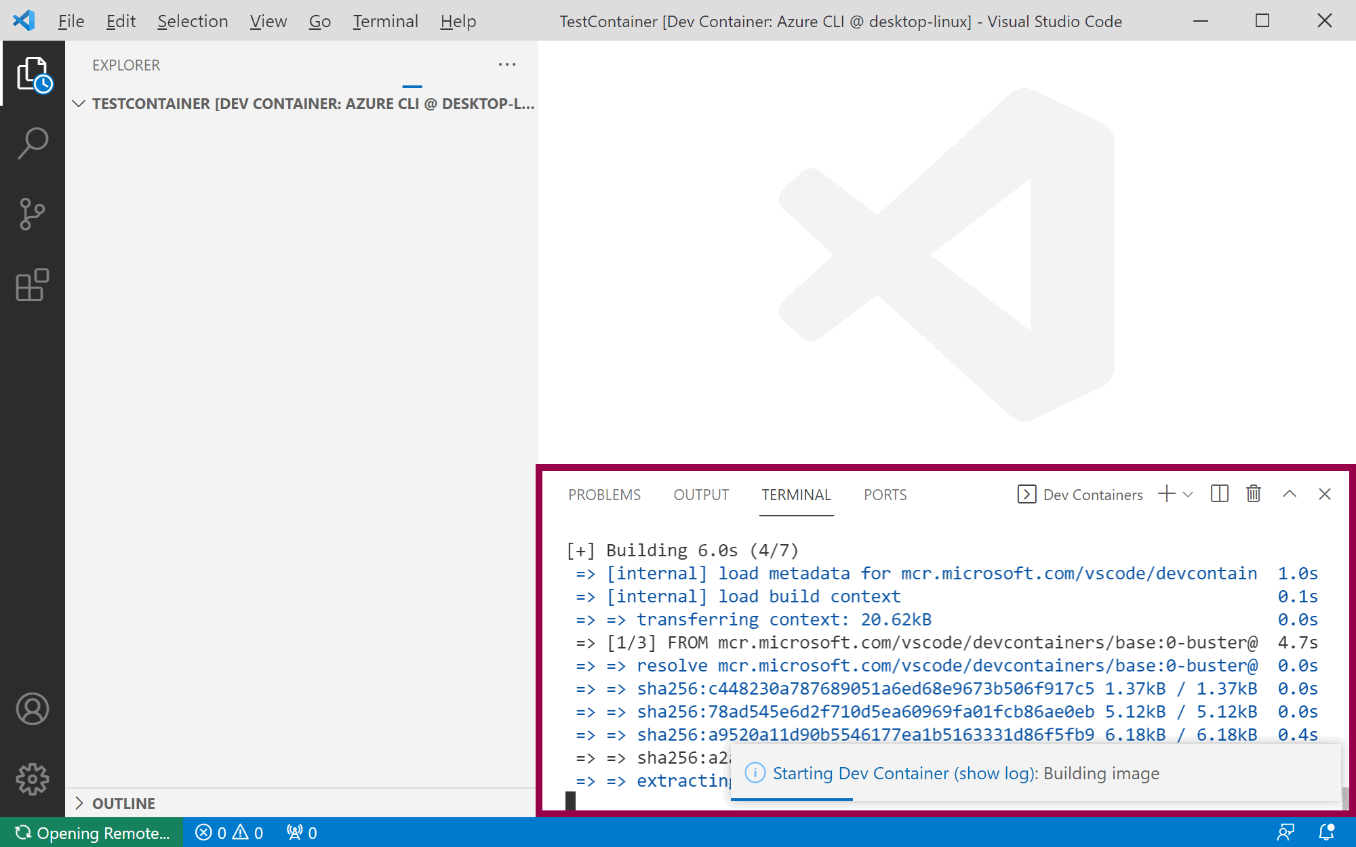Switch to the OUTPUT tab
This screenshot has width=1356, height=847.
pyautogui.click(x=701, y=495)
